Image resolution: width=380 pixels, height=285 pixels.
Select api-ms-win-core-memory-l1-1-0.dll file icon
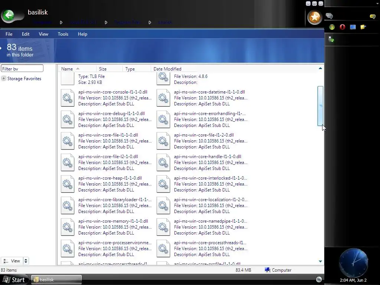click(x=68, y=227)
